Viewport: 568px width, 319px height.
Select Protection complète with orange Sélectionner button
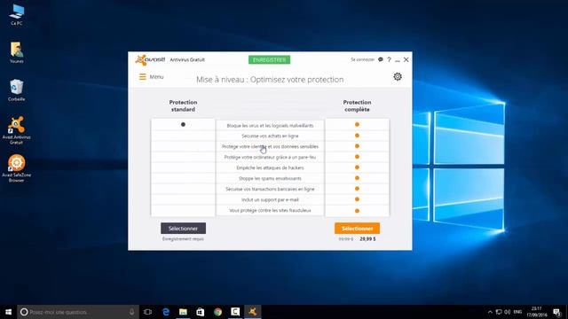click(357, 229)
